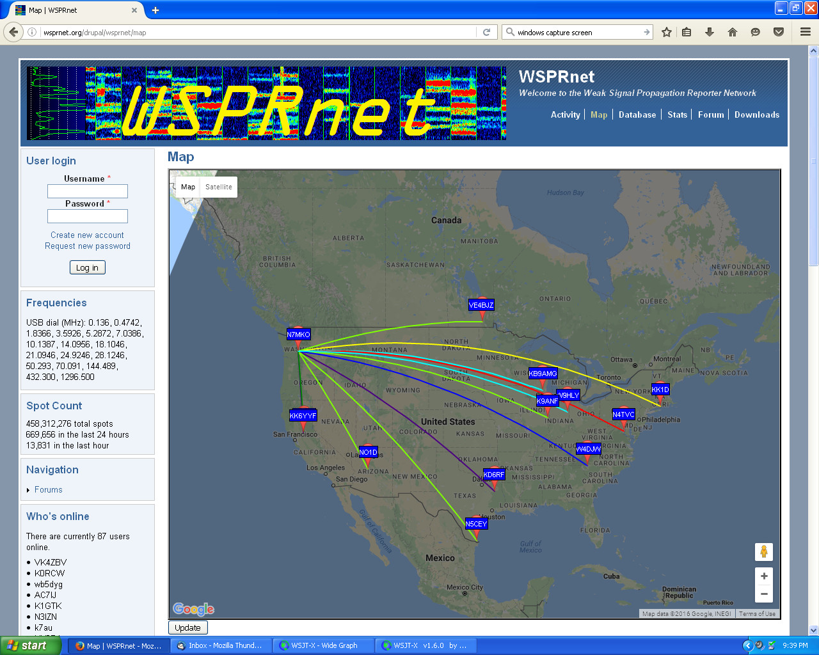The height and width of the screenshot is (655, 819).
Task: Open bookmarks list icon in toolbar
Action: coord(687,32)
